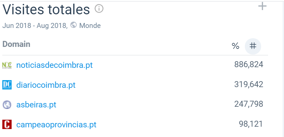Image resolution: width=284 pixels, height=137 pixels.
Task: Sort by the Domain column header
Action: click(16, 44)
